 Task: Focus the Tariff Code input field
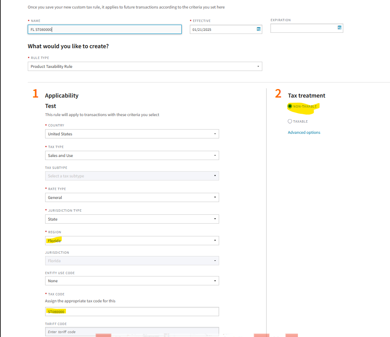tap(132, 332)
